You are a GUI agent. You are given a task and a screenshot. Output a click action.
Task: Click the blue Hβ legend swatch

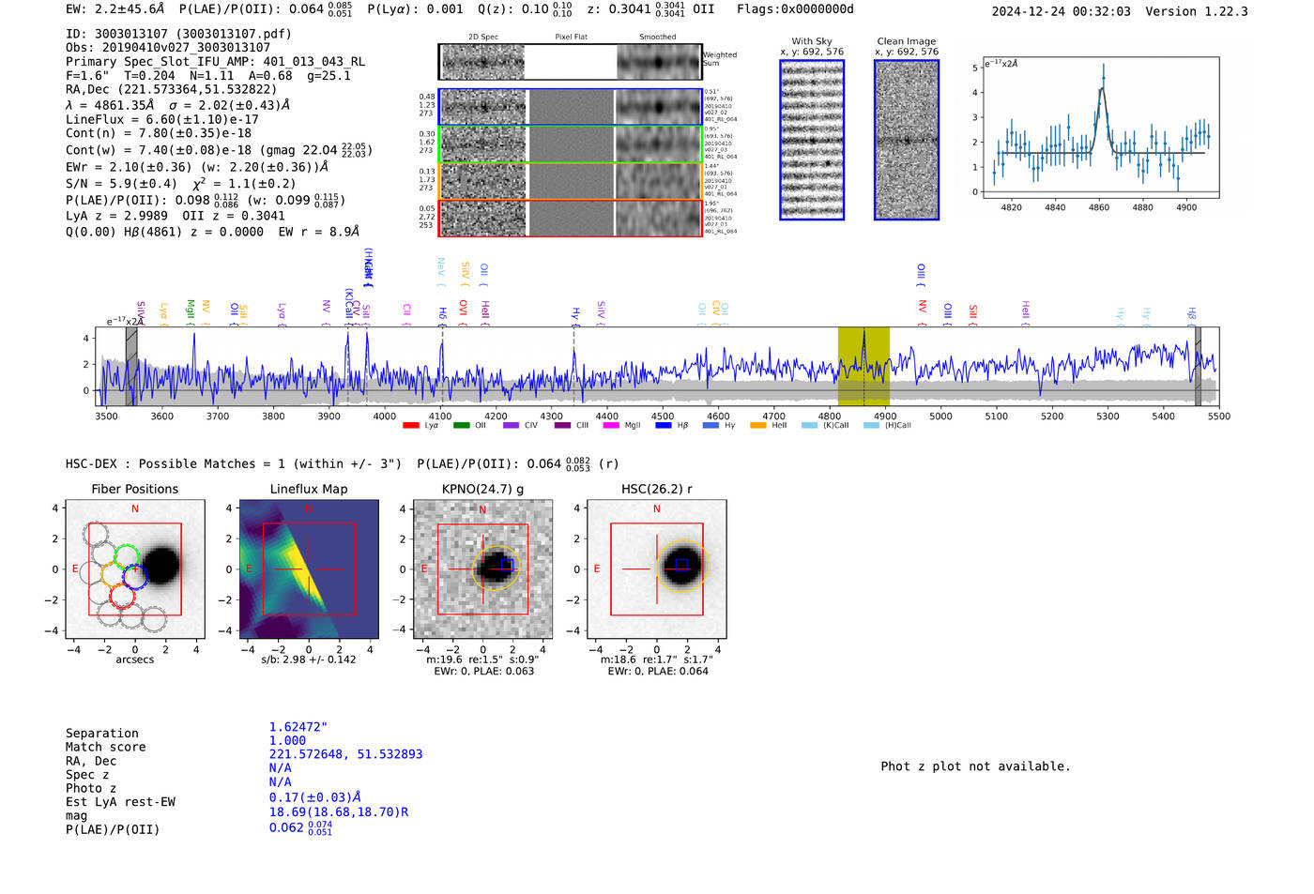[663, 426]
